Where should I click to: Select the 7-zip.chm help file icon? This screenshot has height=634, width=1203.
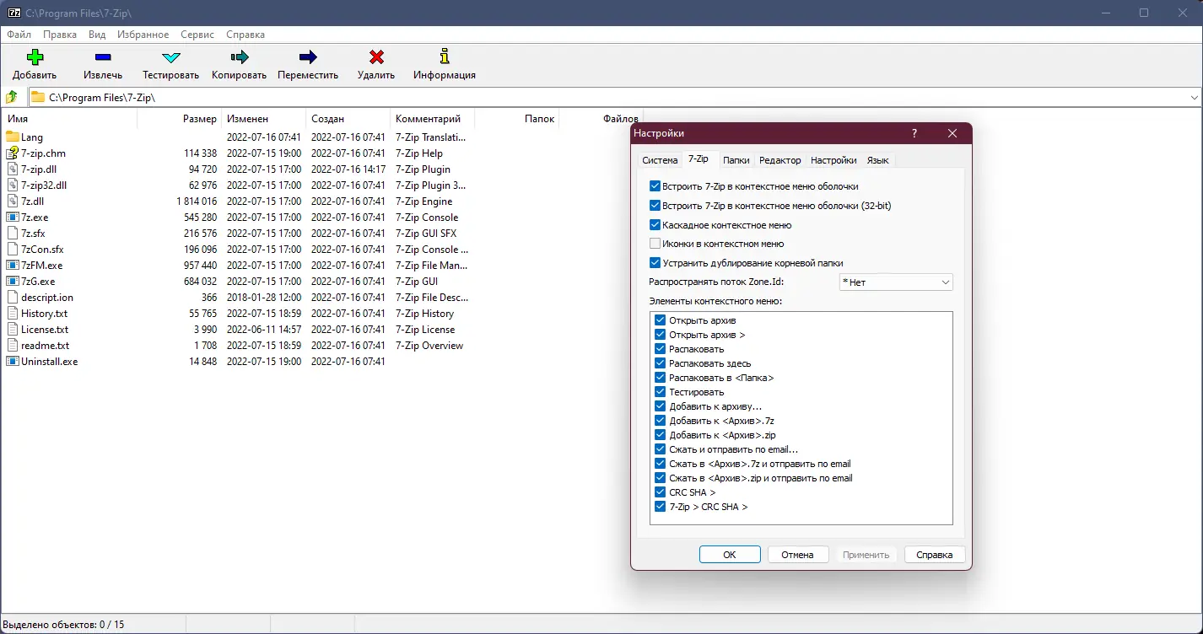(13, 153)
